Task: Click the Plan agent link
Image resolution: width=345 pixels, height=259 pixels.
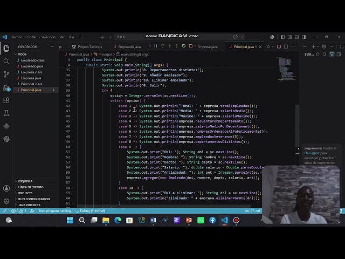Action: 312,153
